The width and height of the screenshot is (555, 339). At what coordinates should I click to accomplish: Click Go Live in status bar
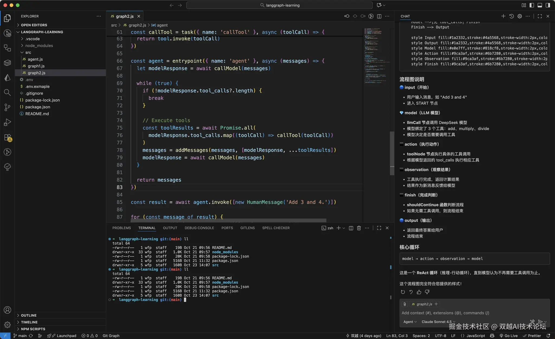(509, 336)
